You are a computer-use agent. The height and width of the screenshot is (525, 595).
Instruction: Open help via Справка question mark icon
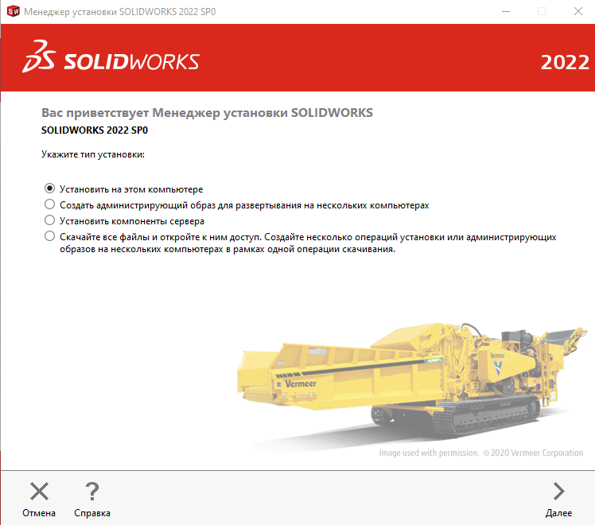92,492
